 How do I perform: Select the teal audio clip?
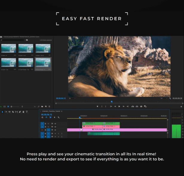(104, 133)
